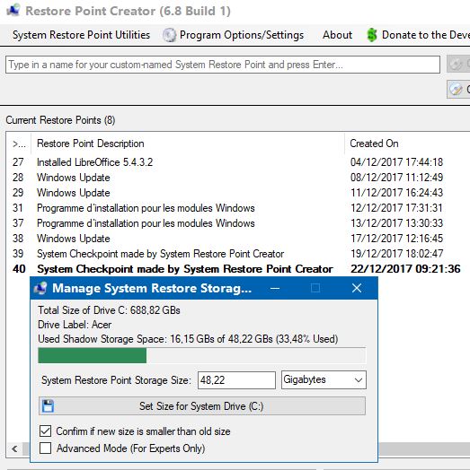Enable Advanced Mode (For Experts Only)
The height and width of the screenshot is (470, 470).
45,448
